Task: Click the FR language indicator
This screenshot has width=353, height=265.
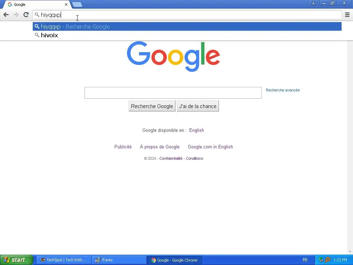Action: point(305,260)
